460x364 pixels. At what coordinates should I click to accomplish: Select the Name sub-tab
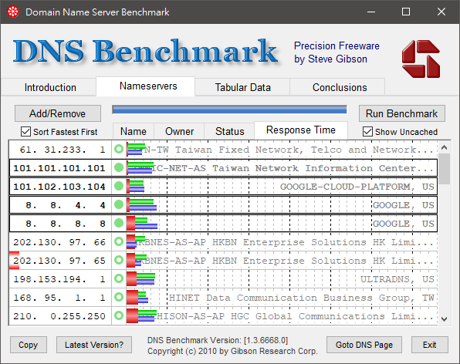134,131
